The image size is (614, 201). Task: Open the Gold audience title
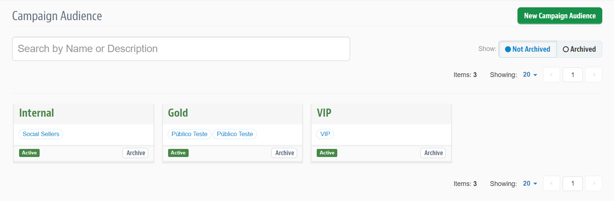point(178,113)
